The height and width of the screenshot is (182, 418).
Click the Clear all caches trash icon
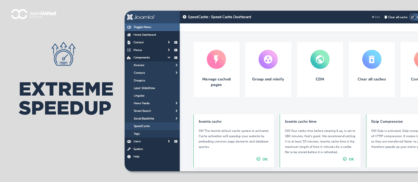[372, 59]
